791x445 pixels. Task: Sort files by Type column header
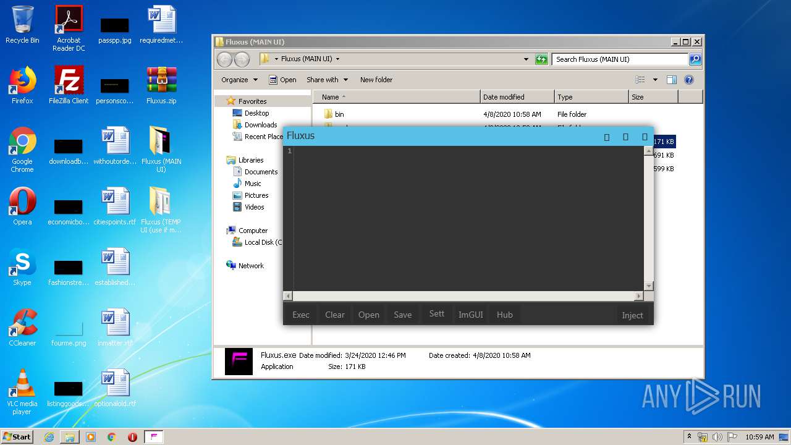[591, 97]
